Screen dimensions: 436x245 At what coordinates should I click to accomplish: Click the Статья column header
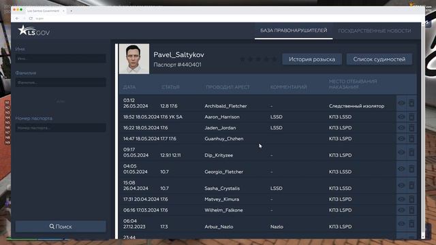pyautogui.click(x=170, y=87)
